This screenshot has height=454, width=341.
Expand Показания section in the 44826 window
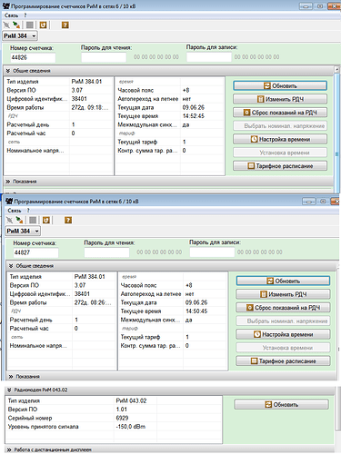pos(8,182)
